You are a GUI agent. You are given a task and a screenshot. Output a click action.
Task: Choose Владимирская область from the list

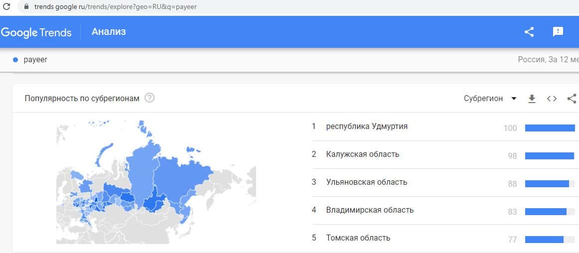370,210
